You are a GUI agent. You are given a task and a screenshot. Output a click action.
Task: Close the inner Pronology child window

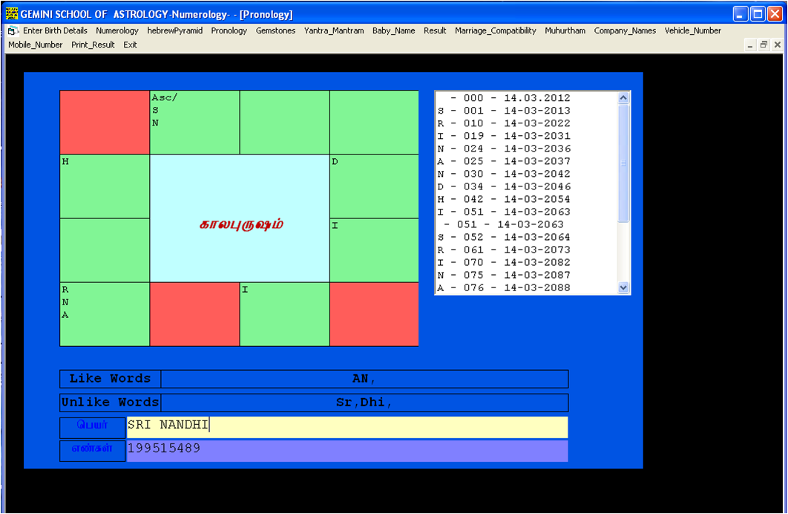777,45
